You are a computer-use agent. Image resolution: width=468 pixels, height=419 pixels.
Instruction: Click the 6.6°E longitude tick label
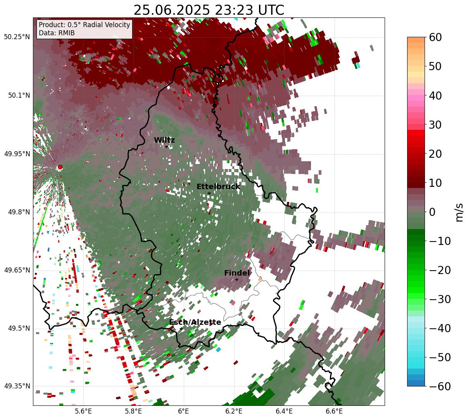tap(334, 411)
